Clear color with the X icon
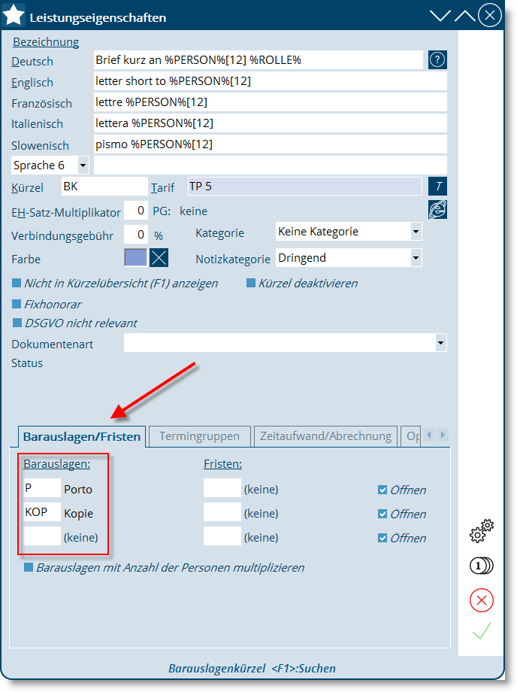The height and width of the screenshot is (692, 517). click(x=159, y=258)
